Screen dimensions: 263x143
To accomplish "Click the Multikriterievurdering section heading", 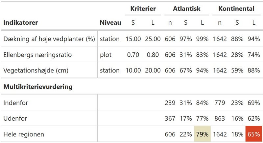I will pyautogui.click(x=38, y=87).
